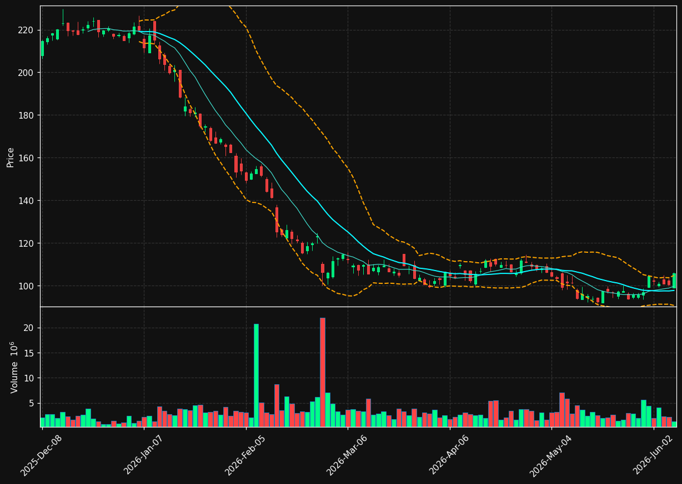Click the "Volume 10⁶" axis label

(14, 367)
